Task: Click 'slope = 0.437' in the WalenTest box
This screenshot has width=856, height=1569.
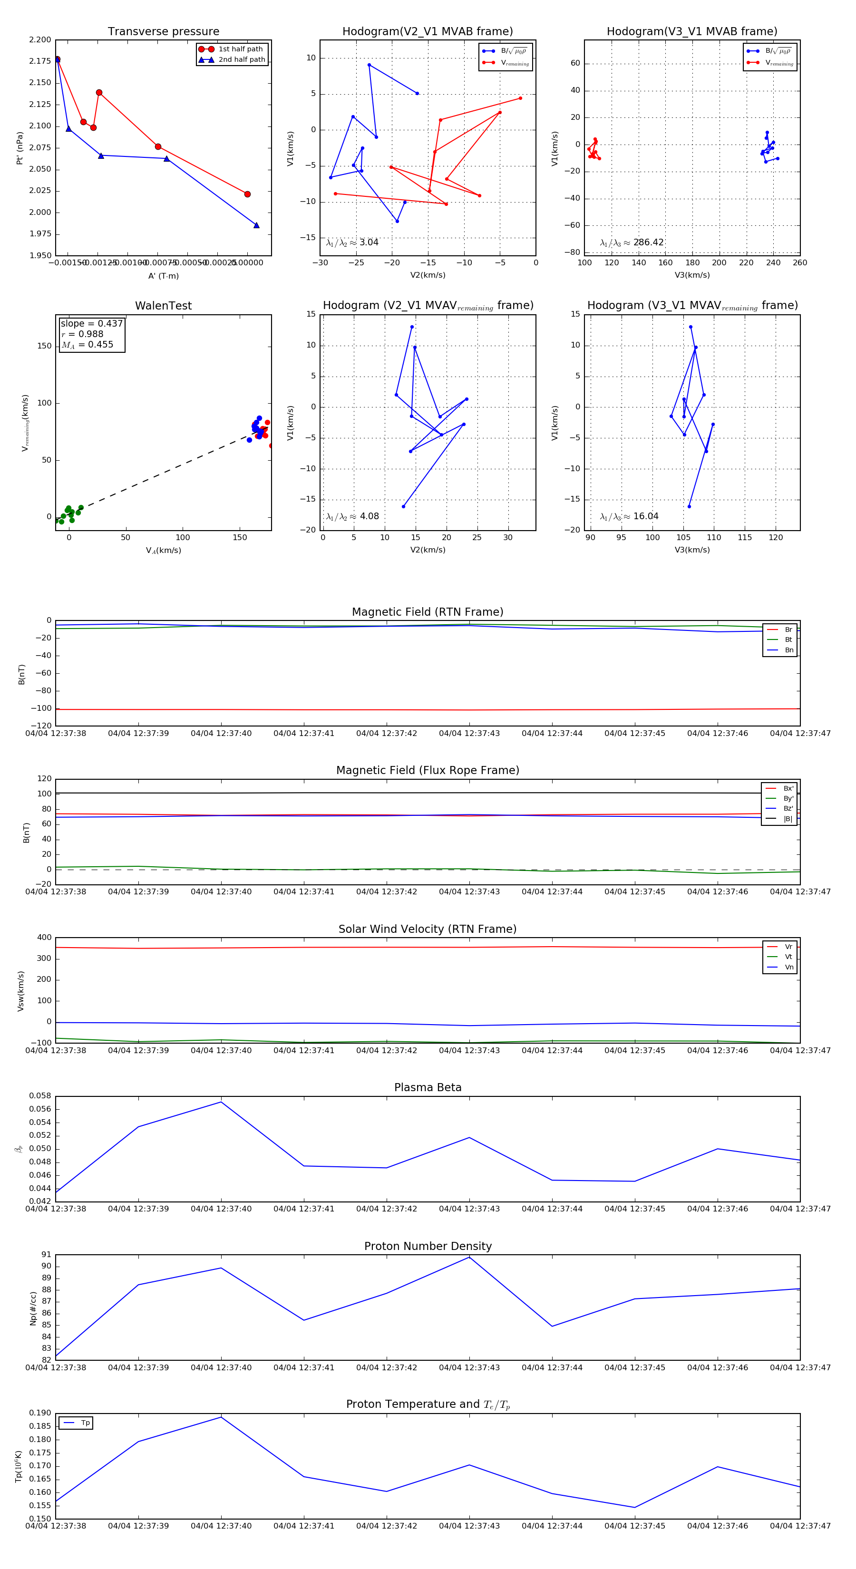Action: click(x=91, y=323)
